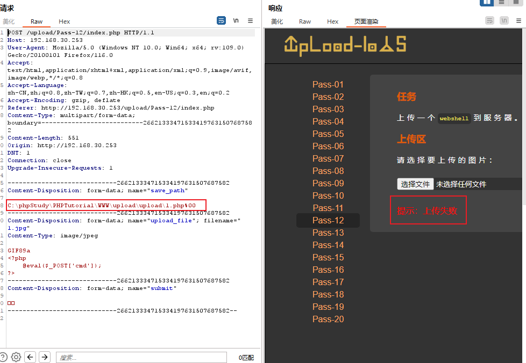
Task: Switch response view to 页面渲染 tab
Action: pyautogui.click(x=366, y=21)
